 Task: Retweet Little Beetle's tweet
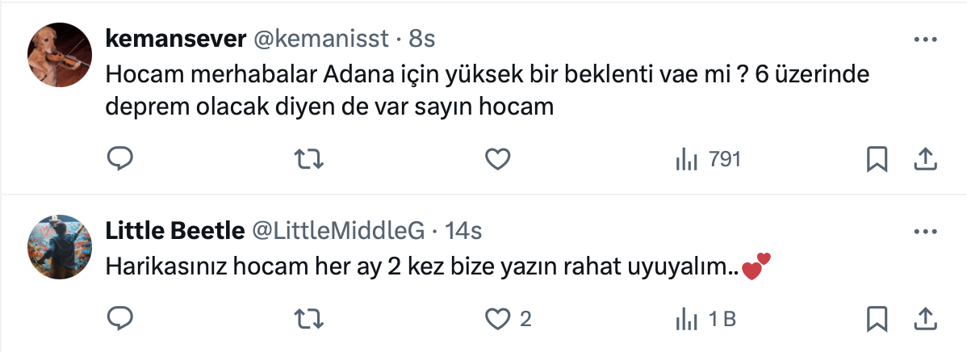click(x=309, y=319)
